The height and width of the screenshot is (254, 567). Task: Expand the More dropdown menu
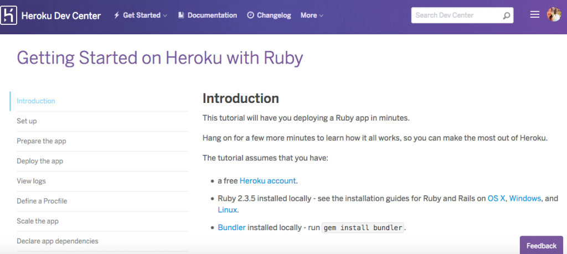tap(312, 15)
